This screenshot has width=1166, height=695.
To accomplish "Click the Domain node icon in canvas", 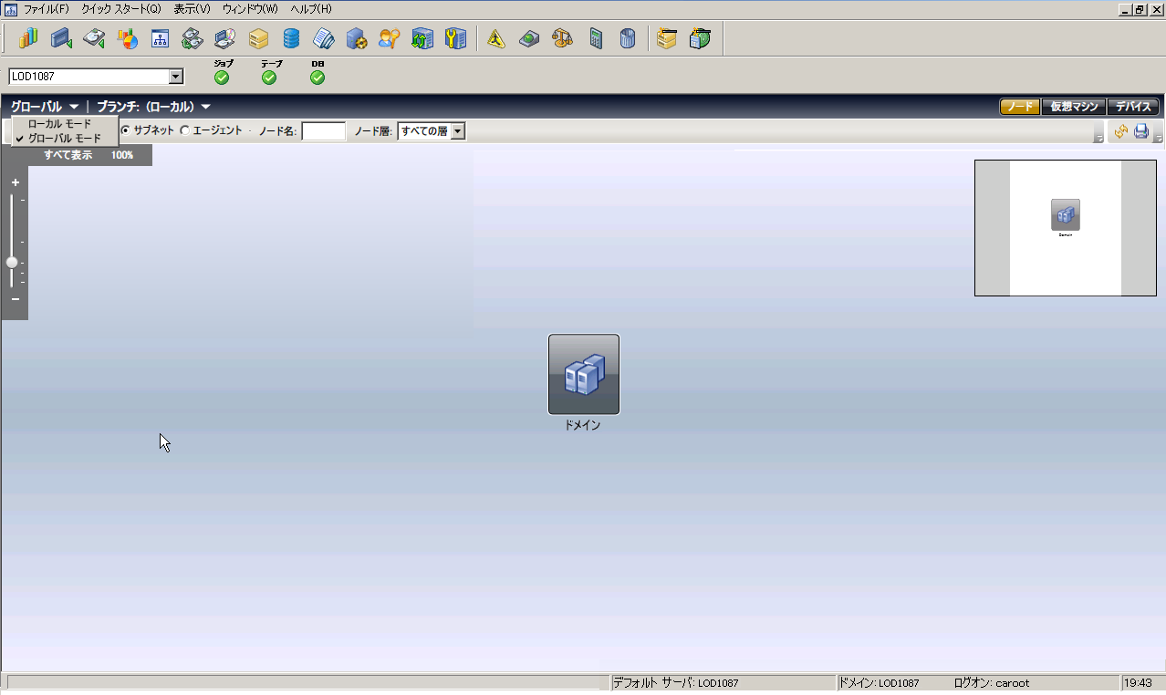I will [x=584, y=374].
